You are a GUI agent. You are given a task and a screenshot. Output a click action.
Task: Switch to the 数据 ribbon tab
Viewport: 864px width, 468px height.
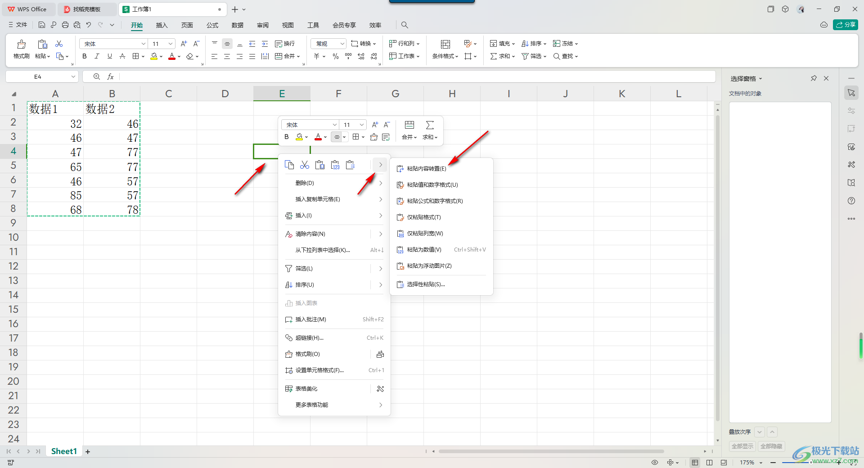(x=238, y=25)
